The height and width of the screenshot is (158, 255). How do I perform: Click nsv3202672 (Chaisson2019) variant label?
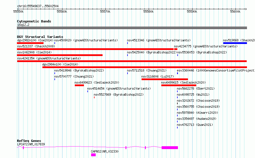198,101
